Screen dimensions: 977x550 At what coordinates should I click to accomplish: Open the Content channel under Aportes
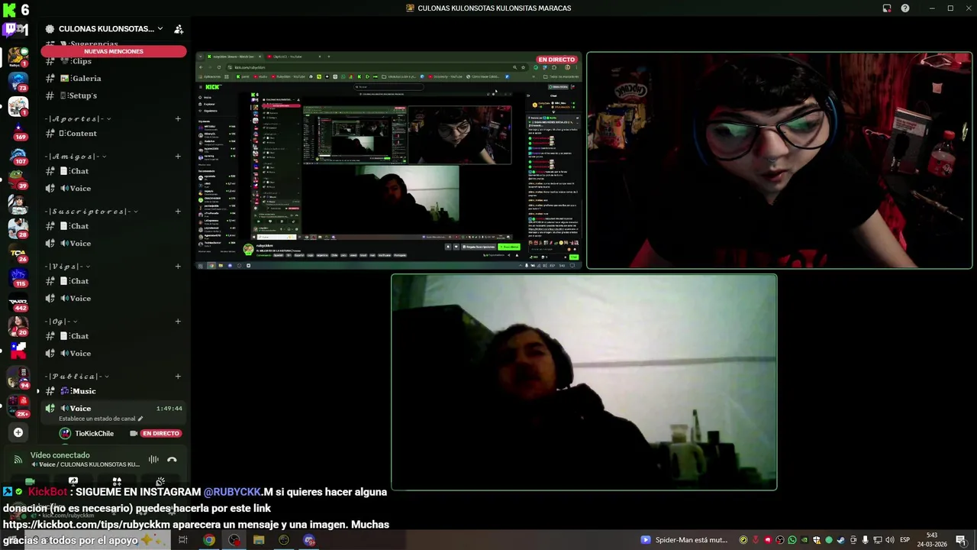click(114, 134)
